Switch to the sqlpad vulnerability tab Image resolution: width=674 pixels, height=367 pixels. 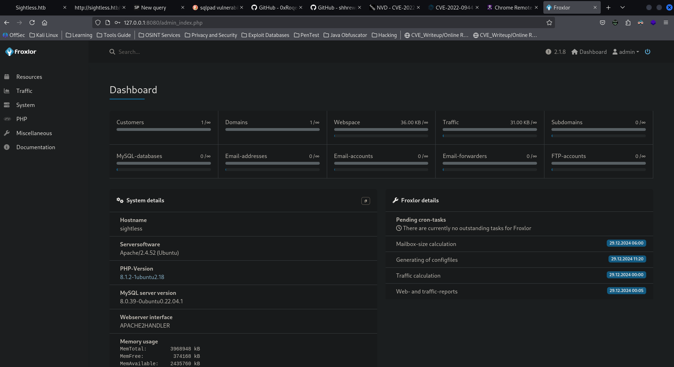coord(218,7)
